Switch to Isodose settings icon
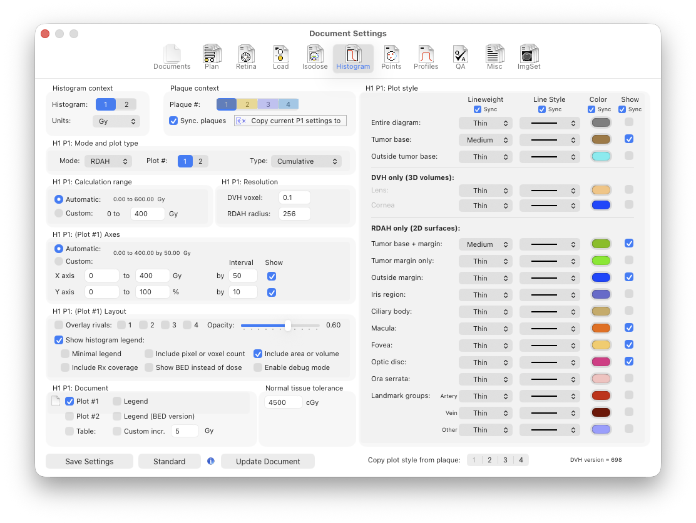 click(x=315, y=57)
